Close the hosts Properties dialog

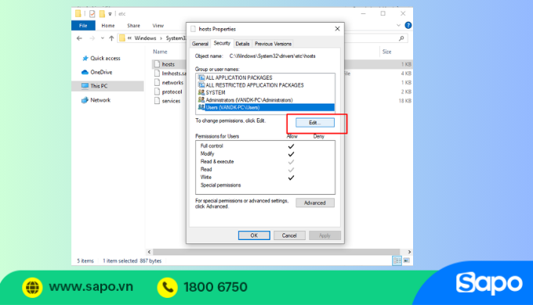337,29
